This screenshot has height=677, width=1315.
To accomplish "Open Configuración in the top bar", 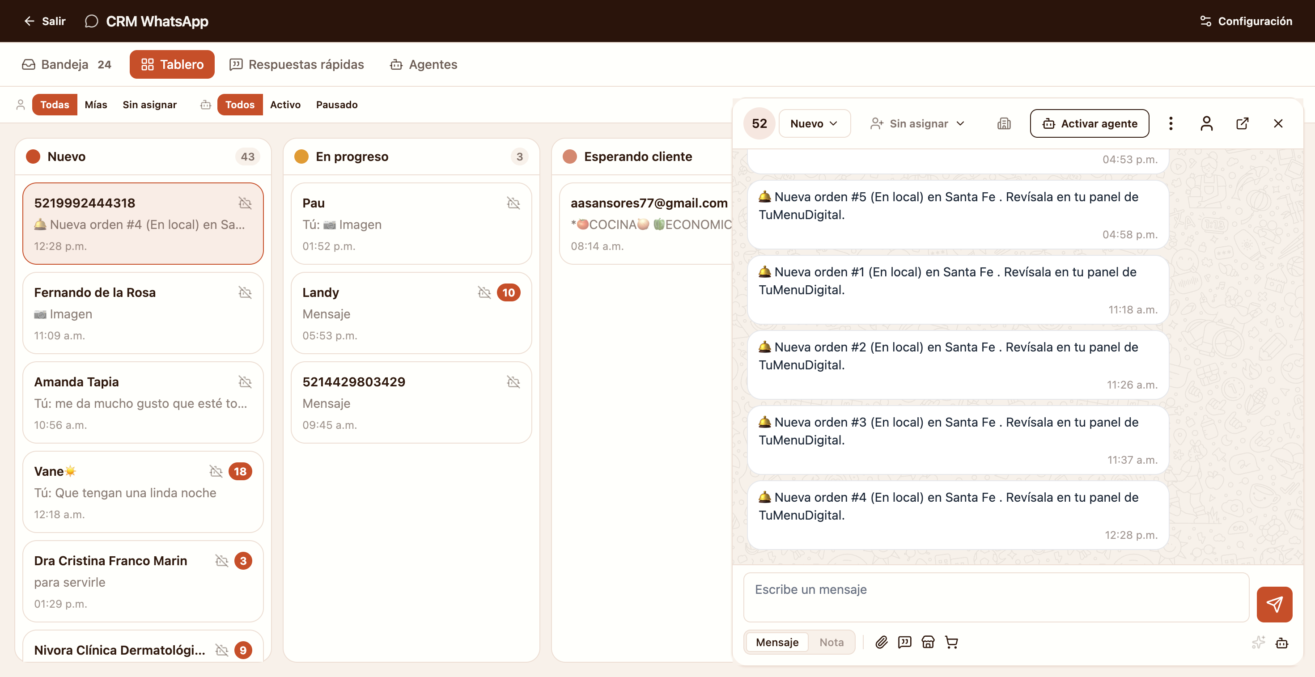I will (x=1246, y=21).
